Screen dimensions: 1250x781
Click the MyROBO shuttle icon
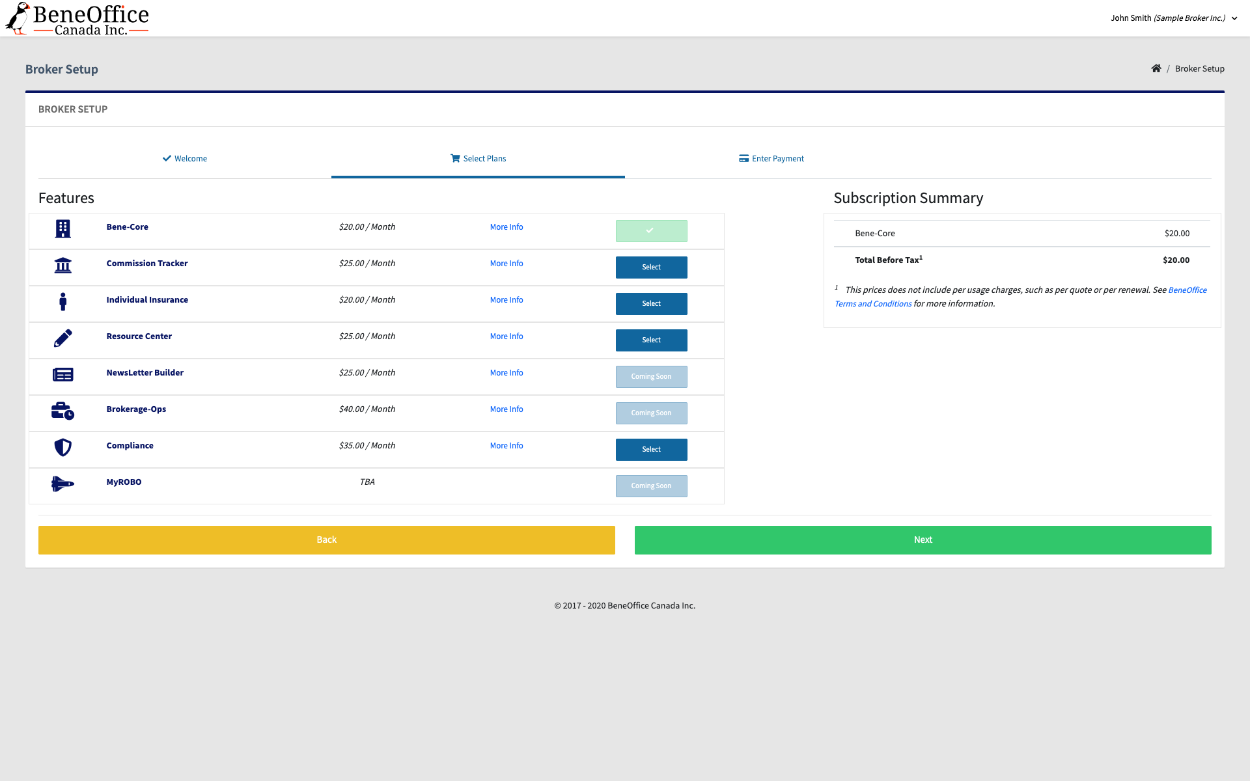pyautogui.click(x=62, y=484)
